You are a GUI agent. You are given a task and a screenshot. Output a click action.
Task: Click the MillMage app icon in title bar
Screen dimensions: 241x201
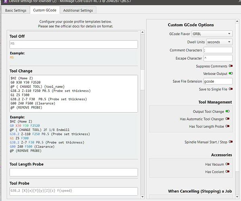click(5, 1)
